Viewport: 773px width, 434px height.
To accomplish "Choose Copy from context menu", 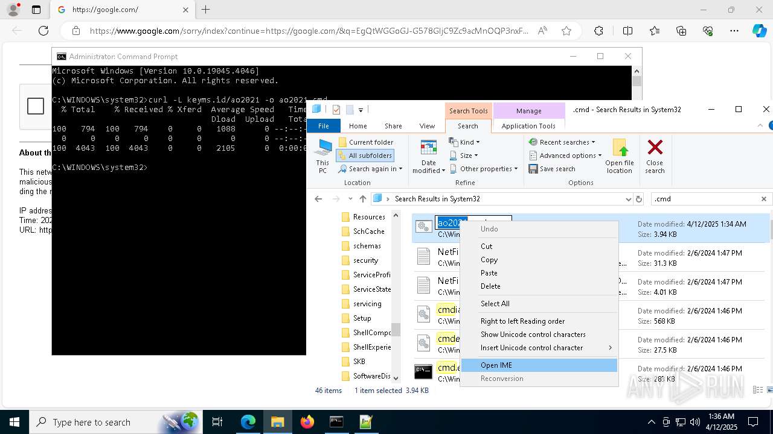I will click(x=539, y=260).
